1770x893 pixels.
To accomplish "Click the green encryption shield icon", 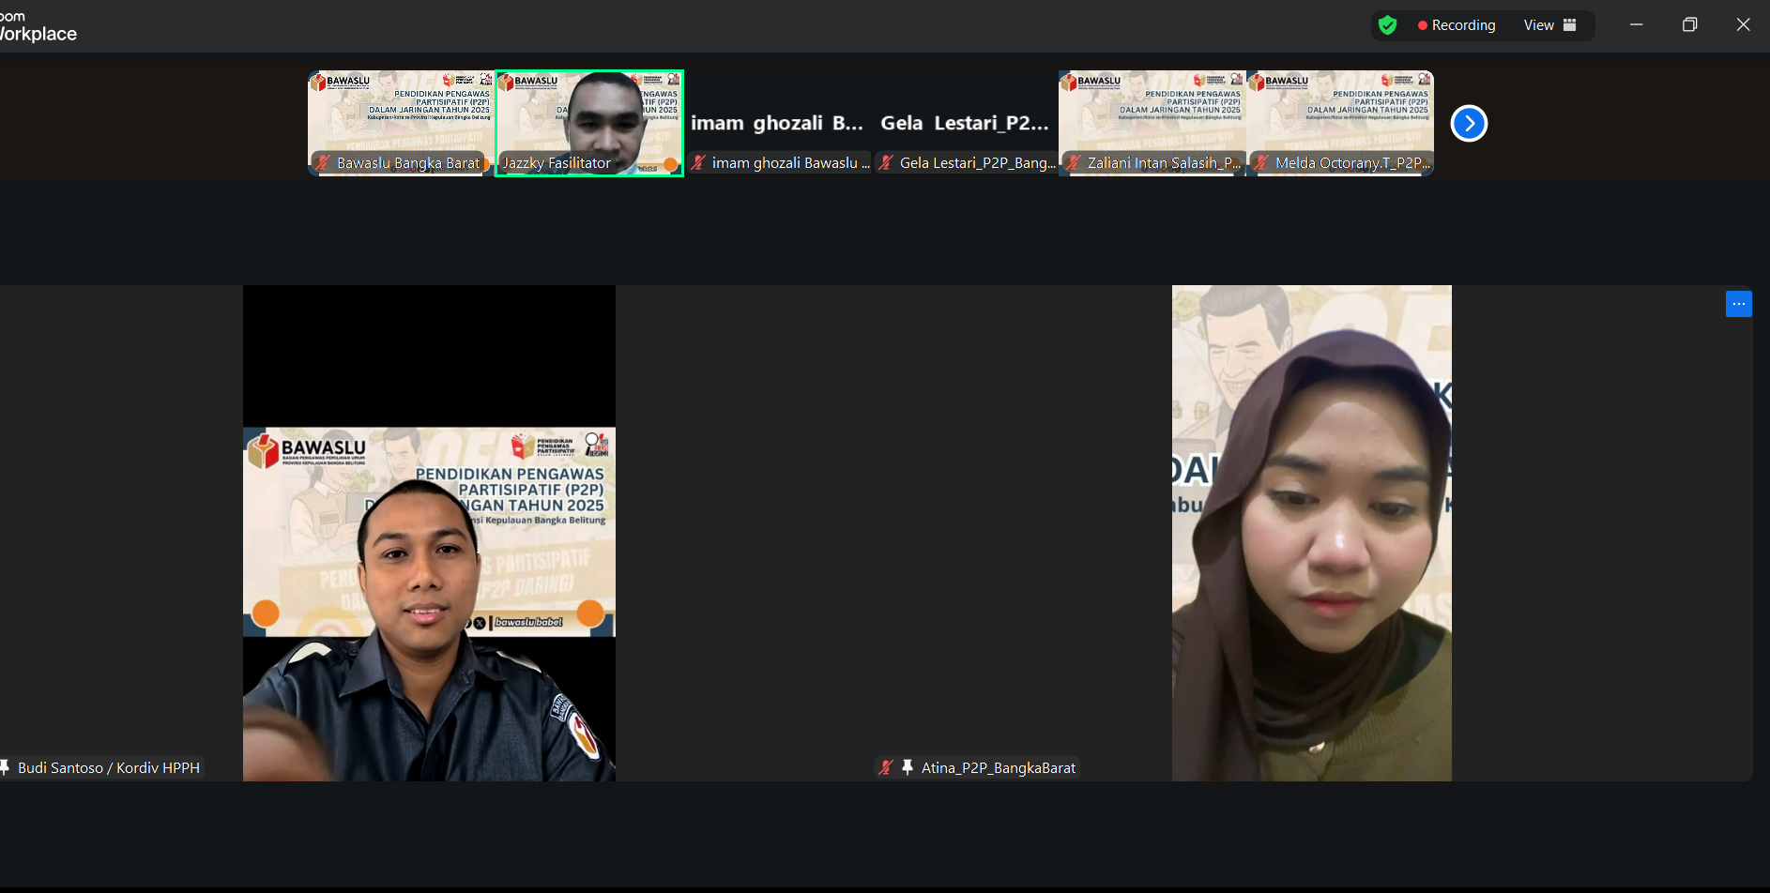I will pos(1387,25).
